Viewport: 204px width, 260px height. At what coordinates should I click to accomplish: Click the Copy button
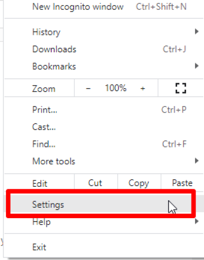(139, 183)
